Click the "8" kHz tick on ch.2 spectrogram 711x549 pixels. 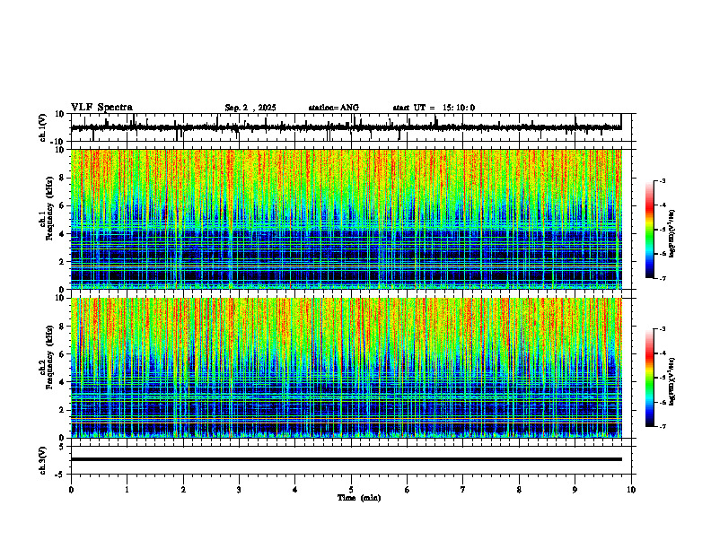point(62,327)
